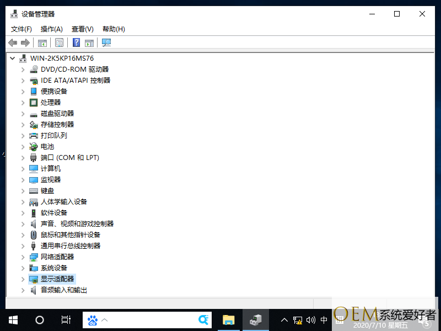Open the Task View taskbar button
The height and width of the screenshot is (331, 441).
66,319
